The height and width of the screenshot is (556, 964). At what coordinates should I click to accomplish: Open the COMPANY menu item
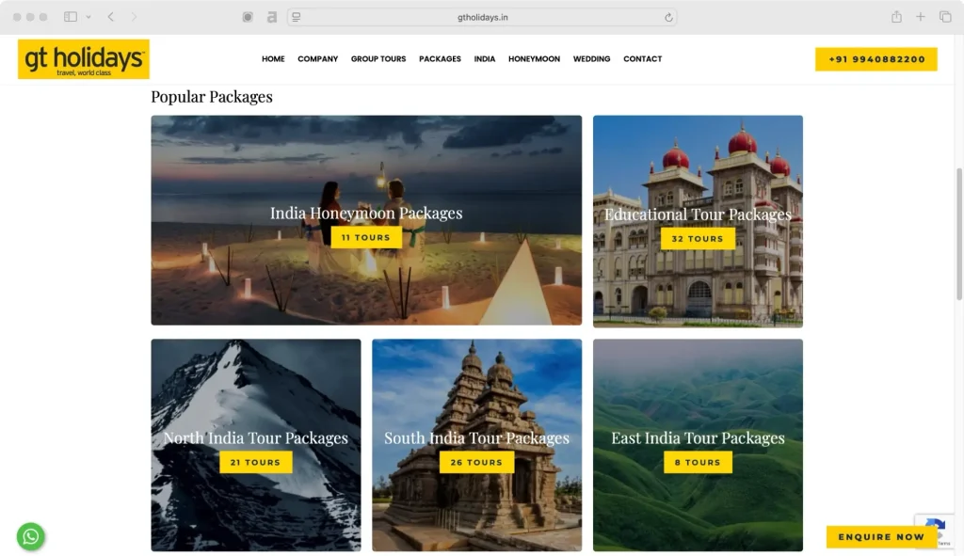pos(318,59)
